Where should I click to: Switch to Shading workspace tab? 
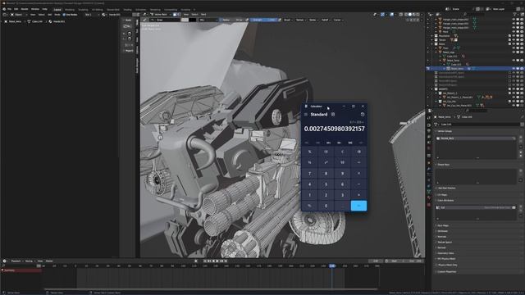click(x=128, y=10)
